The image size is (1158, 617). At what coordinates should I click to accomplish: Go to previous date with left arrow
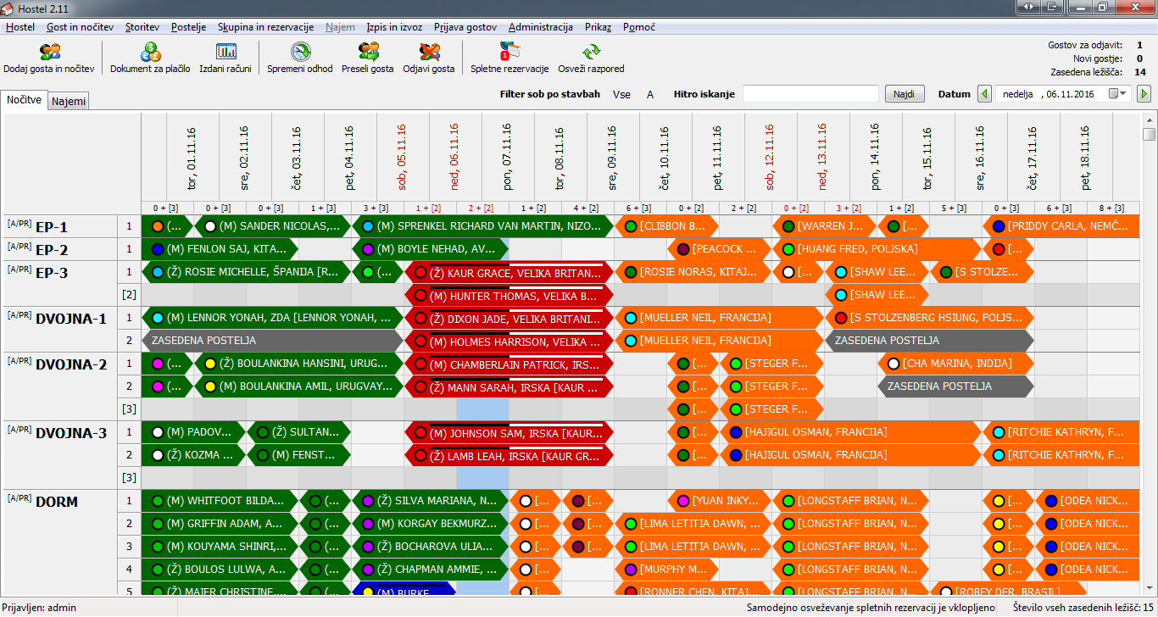[x=984, y=94]
